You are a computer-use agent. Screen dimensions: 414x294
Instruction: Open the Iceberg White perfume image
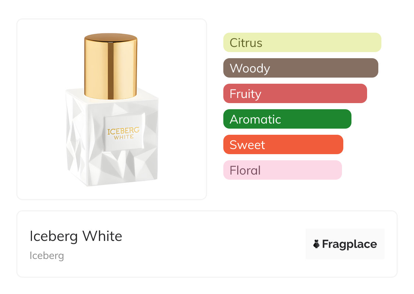111,109
